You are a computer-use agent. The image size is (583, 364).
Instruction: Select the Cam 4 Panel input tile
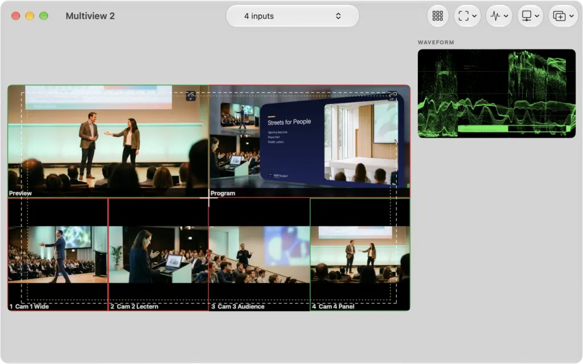pyautogui.click(x=360, y=254)
